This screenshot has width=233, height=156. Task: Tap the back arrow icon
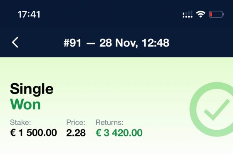[x=15, y=42]
